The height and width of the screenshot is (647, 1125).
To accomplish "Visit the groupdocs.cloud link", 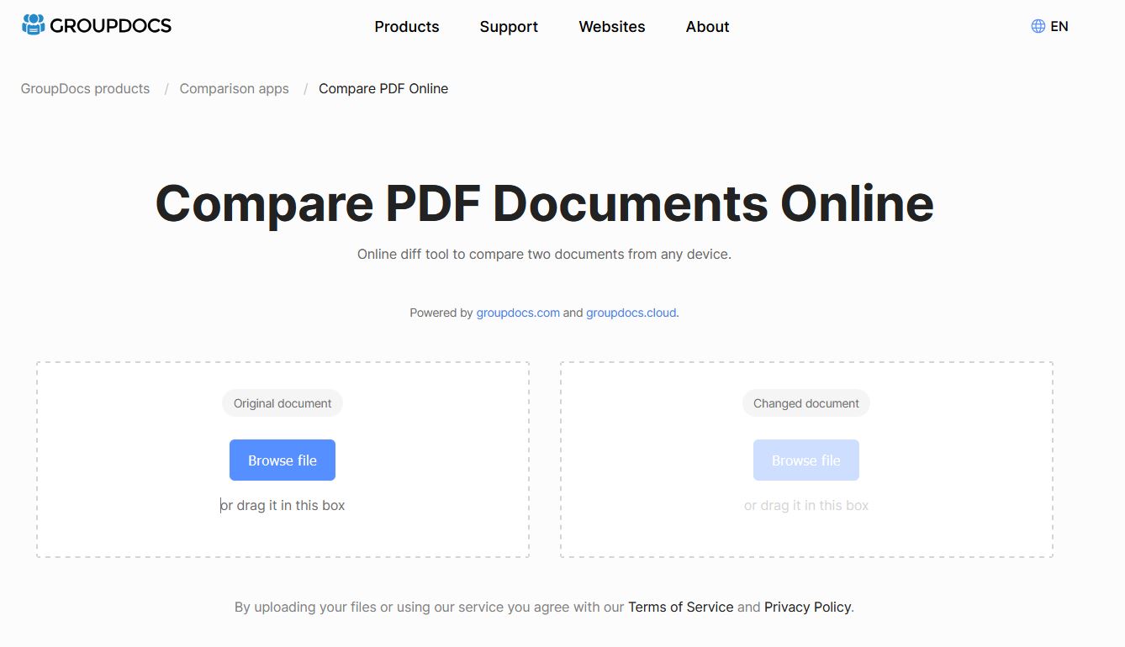I will (631, 313).
